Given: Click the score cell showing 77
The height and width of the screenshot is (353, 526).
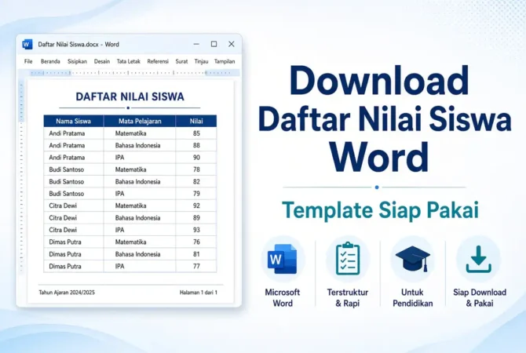Looking at the screenshot, I should [x=196, y=266].
